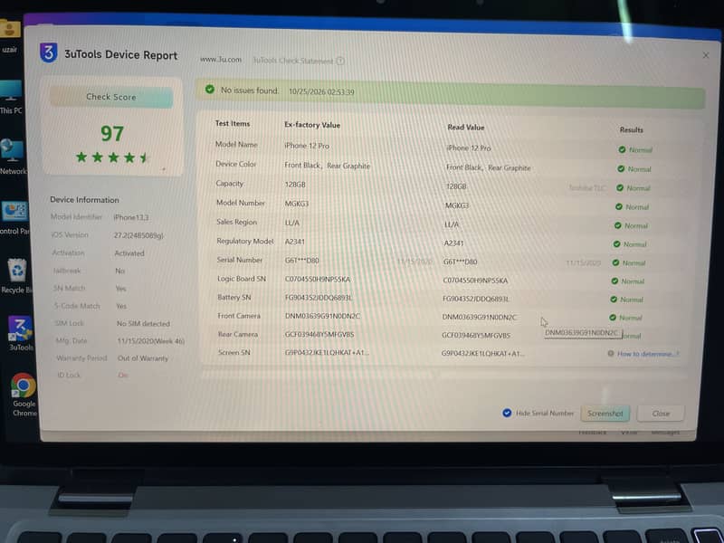
Task: Click the Screen SN ex-factory value
Action: [327, 353]
